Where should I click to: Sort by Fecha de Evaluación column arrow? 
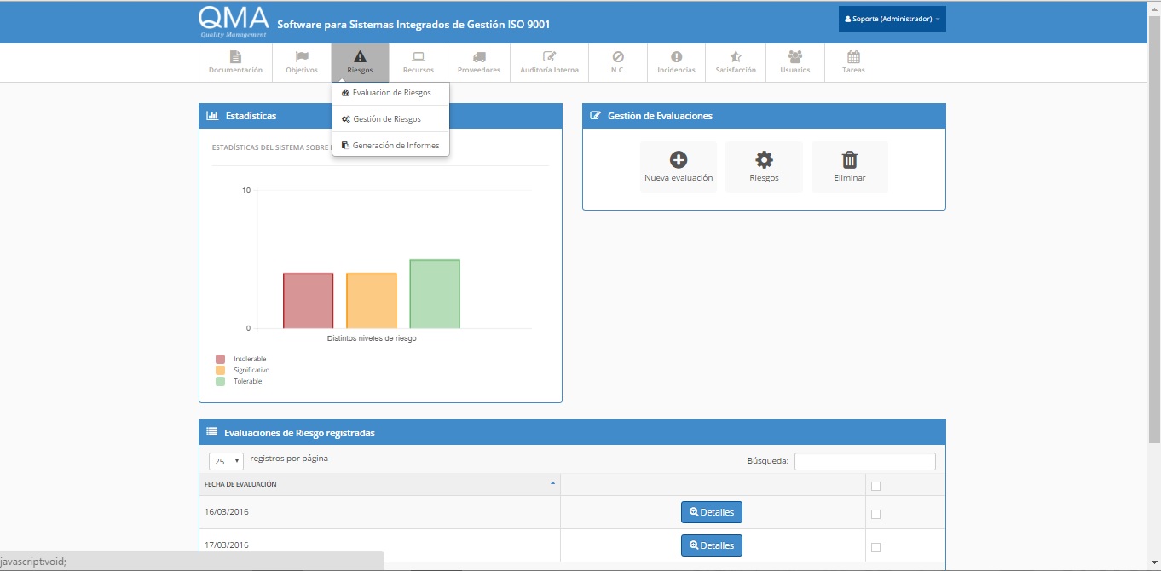(x=552, y=483)
